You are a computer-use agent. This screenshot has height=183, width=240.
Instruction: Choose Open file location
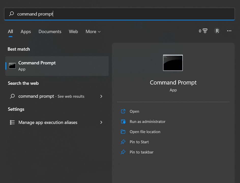[145, 132]
